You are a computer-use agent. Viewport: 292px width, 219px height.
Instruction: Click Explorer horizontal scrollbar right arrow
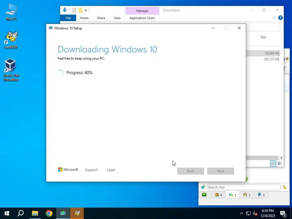281,158
